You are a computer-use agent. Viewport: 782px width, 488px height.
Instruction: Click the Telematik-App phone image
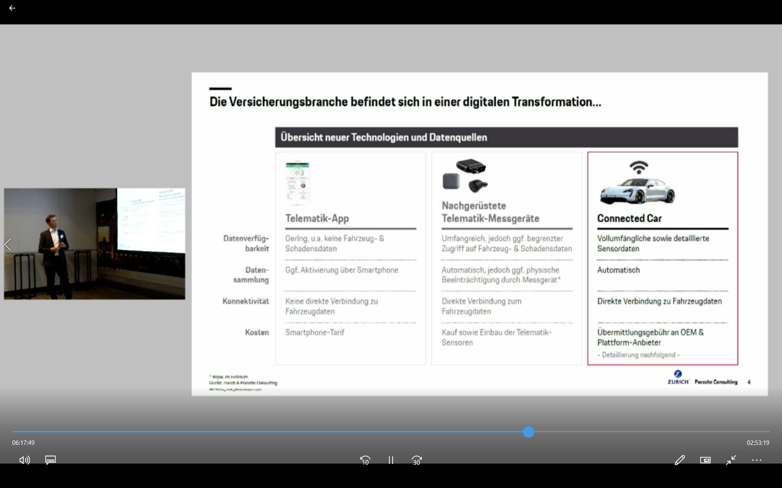298,183
